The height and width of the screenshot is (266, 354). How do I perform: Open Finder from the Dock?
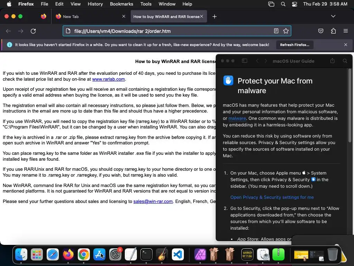(x=21, y=255)
